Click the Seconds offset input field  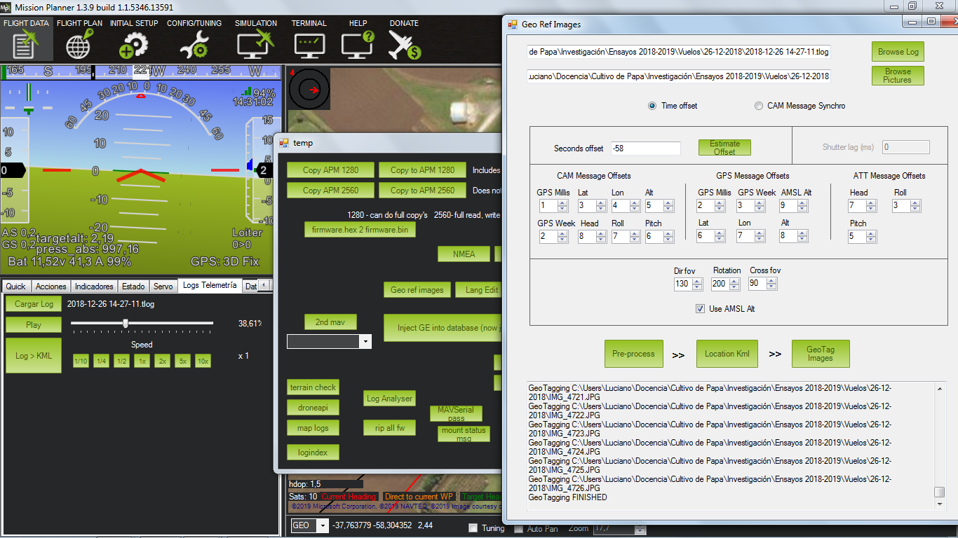[x=645, y=149]
